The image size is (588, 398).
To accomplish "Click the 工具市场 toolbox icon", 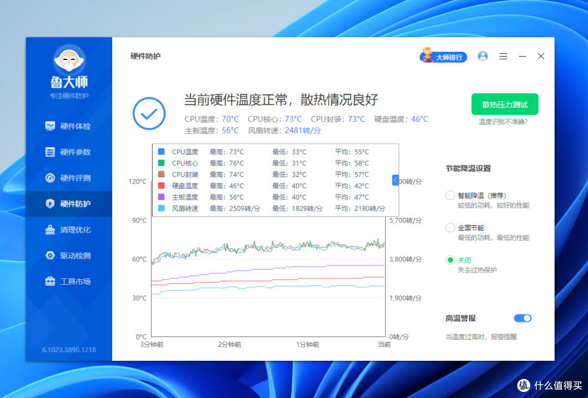I will pos(50,281).
